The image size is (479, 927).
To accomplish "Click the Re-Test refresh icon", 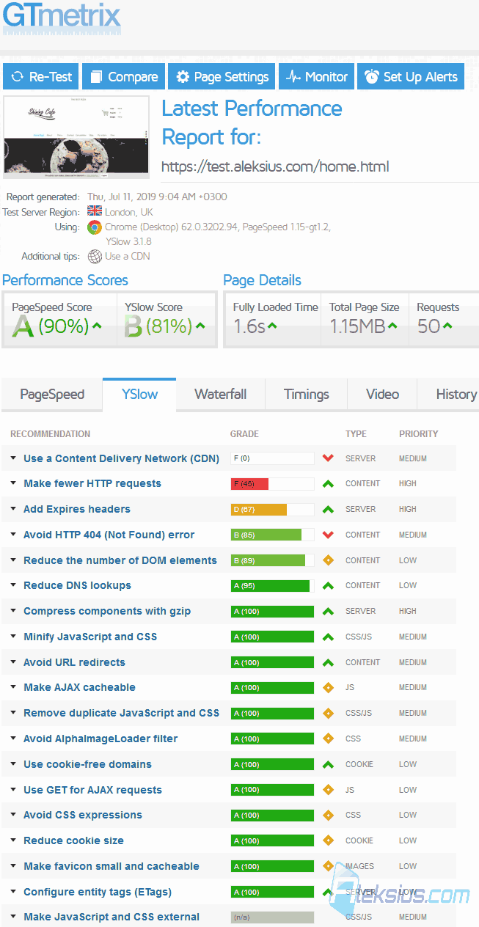I will (17, 77).
